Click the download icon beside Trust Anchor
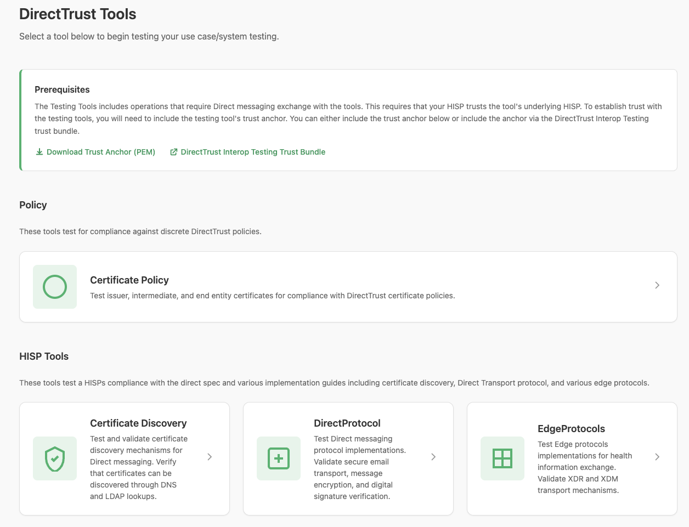This screenshot has height=527, width=689. (39, 152)
